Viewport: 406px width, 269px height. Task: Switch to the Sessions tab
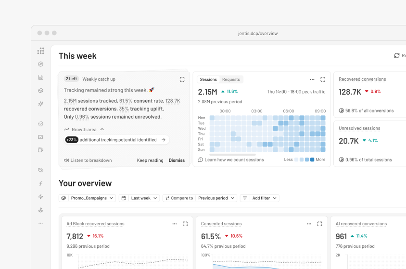pyautogui.click(x=208, y=79)
